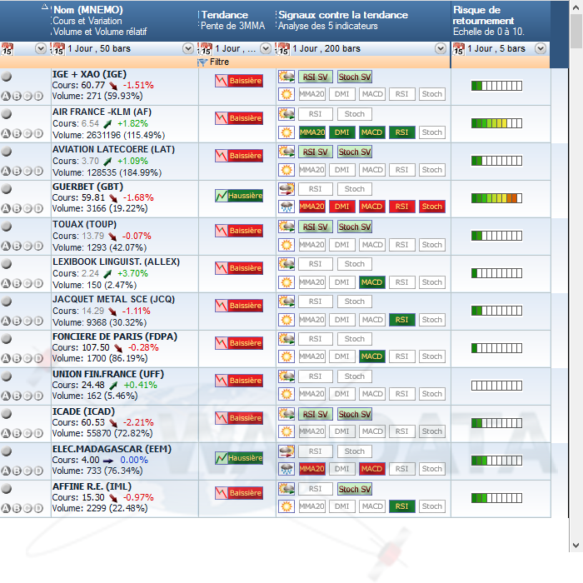The image size is (583, 583).
Task: Click the rain cloud icon in GUERBET row
Action: point(287,207)
